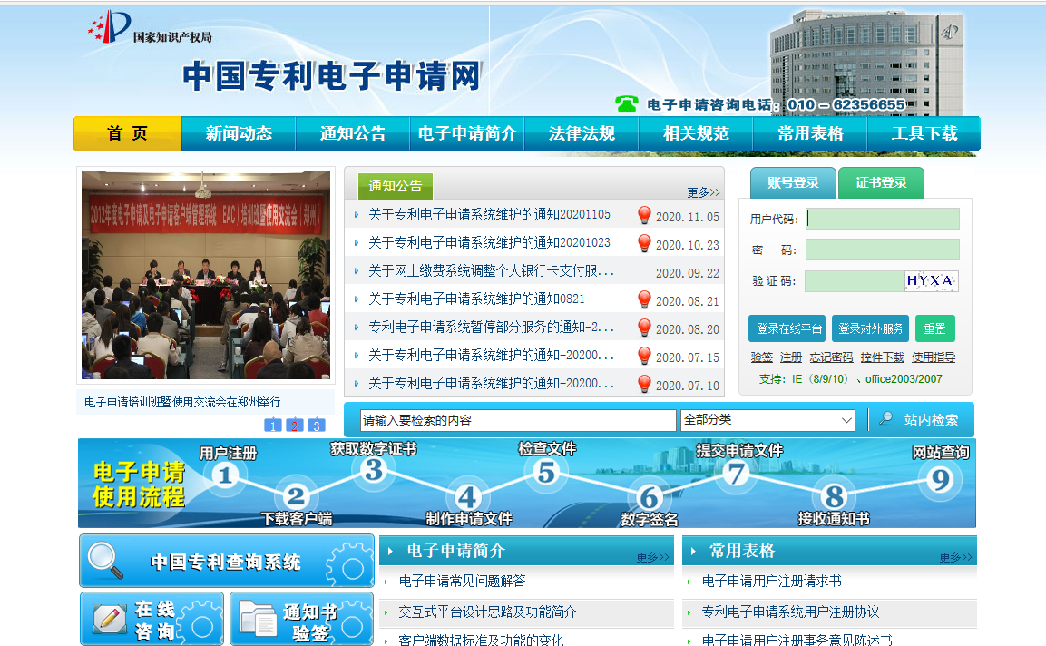Open caption link 电子申请培训班暨使用交流会在郑州举行

pos(182,403)
